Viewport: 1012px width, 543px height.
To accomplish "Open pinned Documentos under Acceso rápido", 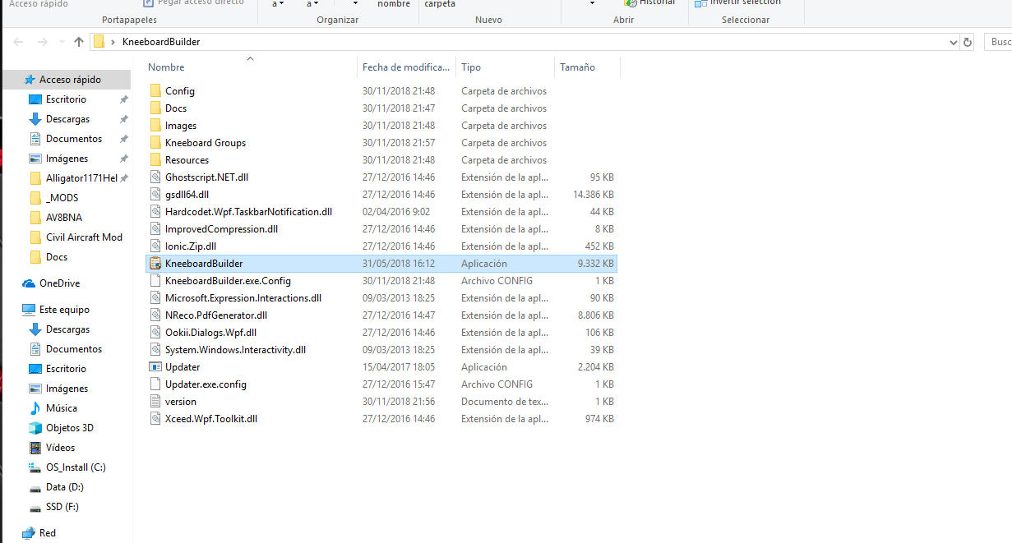I will [74, 139].
